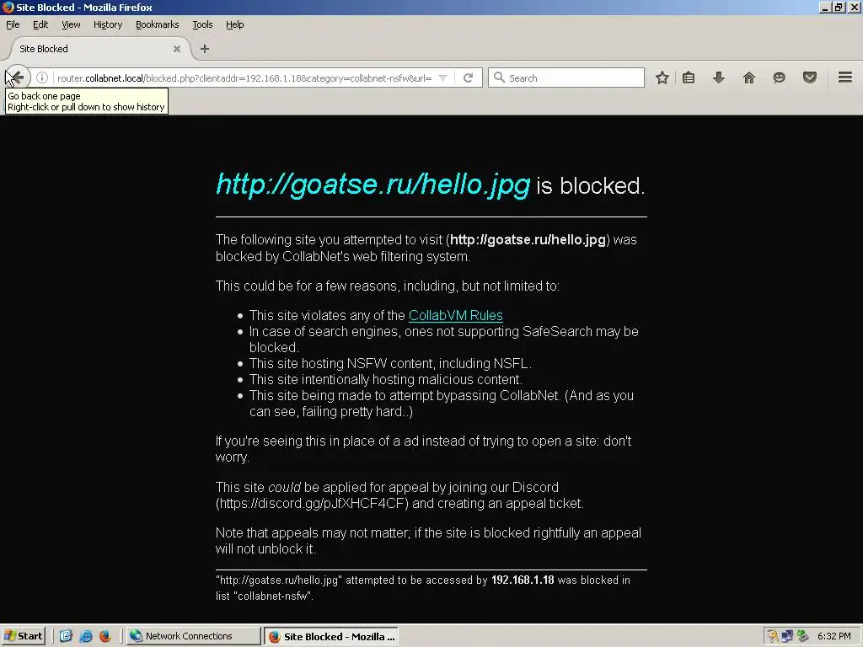The width and height of the screenshot is (863, 647).
Task: Open the History menu
Action: [108, 24]
